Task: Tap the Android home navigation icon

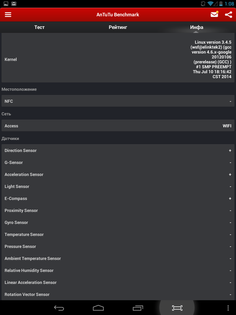Action: pos(98,308)
